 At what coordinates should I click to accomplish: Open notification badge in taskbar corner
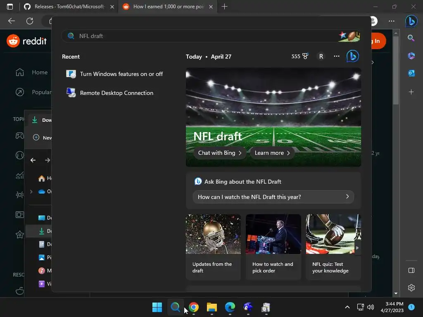[x=411, y=307]
